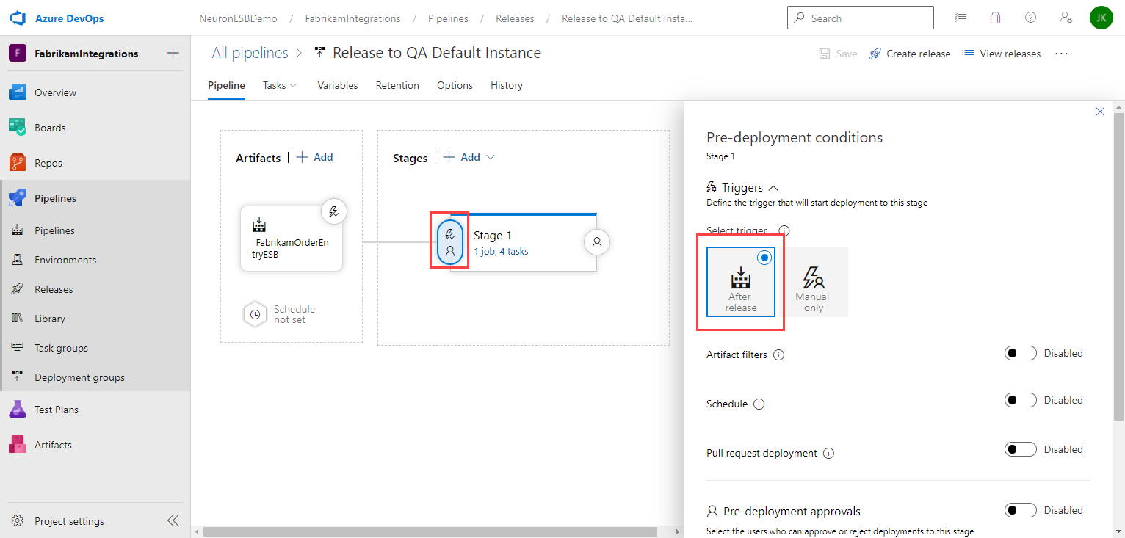This screenshot has height=538, width=1125.
Task: Click Create release button
Action: point(910,54)
